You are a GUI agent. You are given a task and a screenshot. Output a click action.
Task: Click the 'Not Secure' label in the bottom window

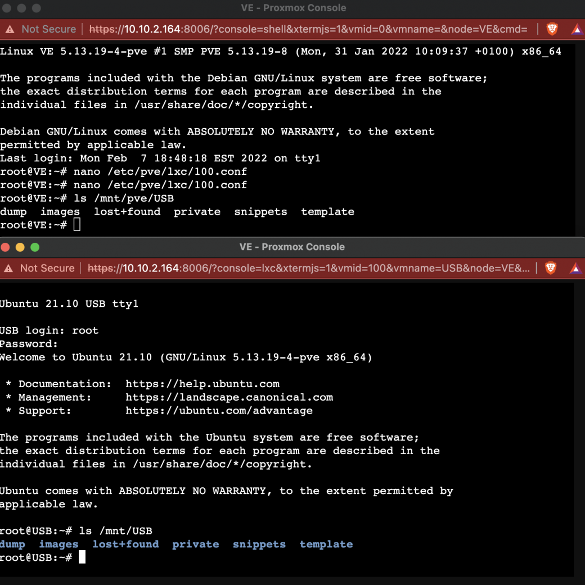pos(47,268)
